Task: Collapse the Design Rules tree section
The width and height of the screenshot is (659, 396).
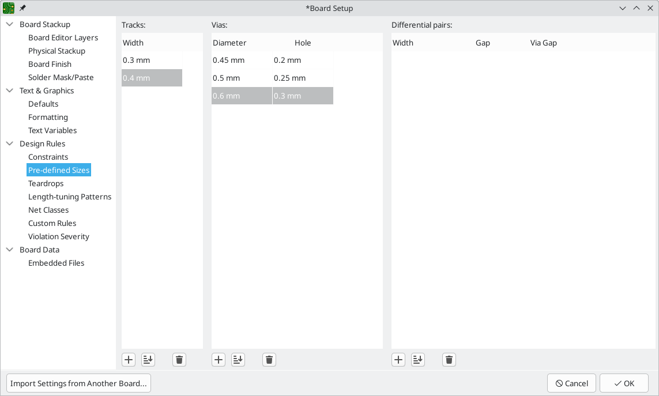Action: [x=10, y=144]
